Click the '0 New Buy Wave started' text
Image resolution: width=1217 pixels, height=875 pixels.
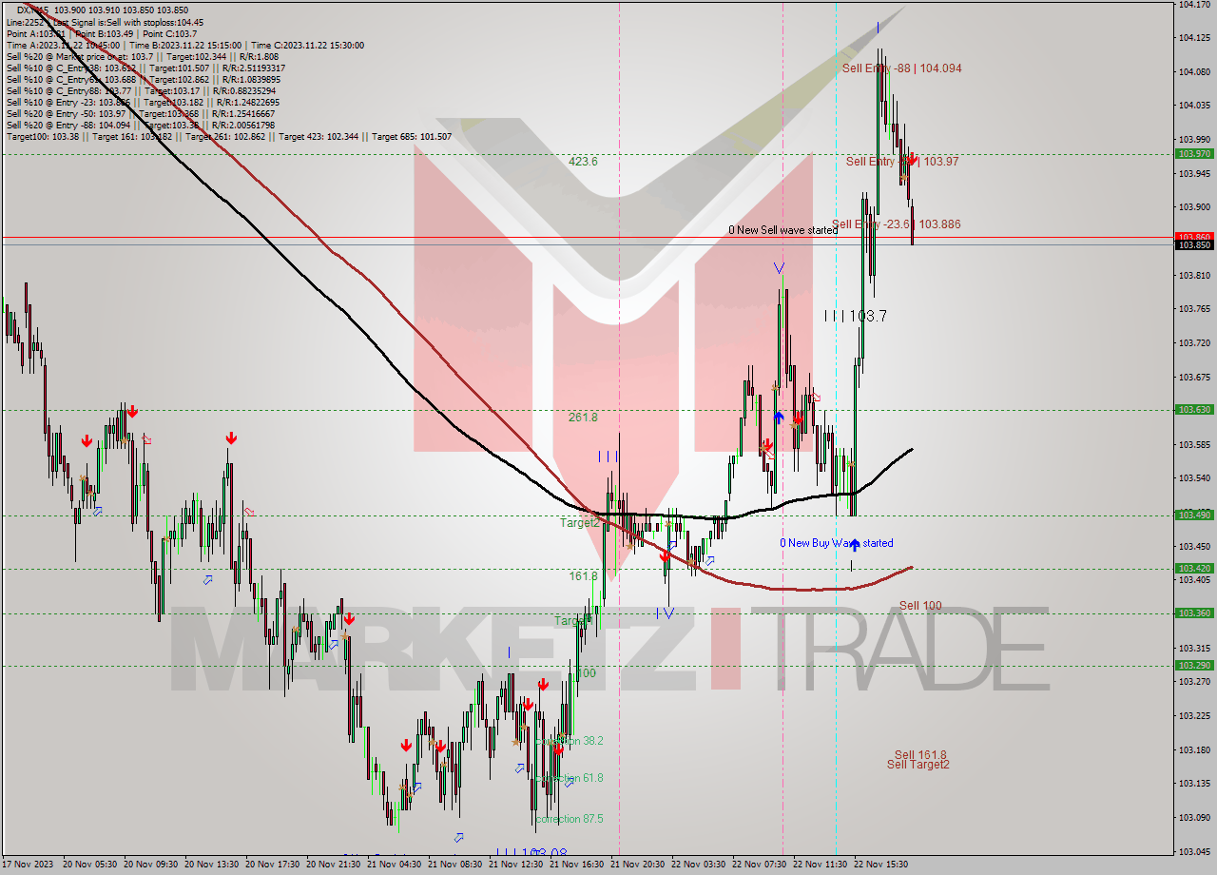click(837, 543)
